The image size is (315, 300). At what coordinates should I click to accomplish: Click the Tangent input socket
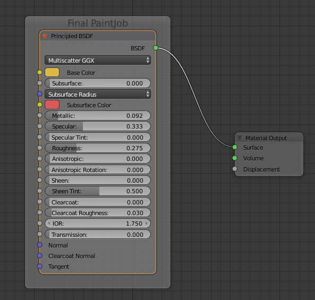point(40,267)
